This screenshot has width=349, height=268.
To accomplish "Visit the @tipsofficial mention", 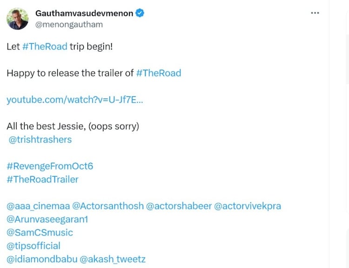I will 34,246.
